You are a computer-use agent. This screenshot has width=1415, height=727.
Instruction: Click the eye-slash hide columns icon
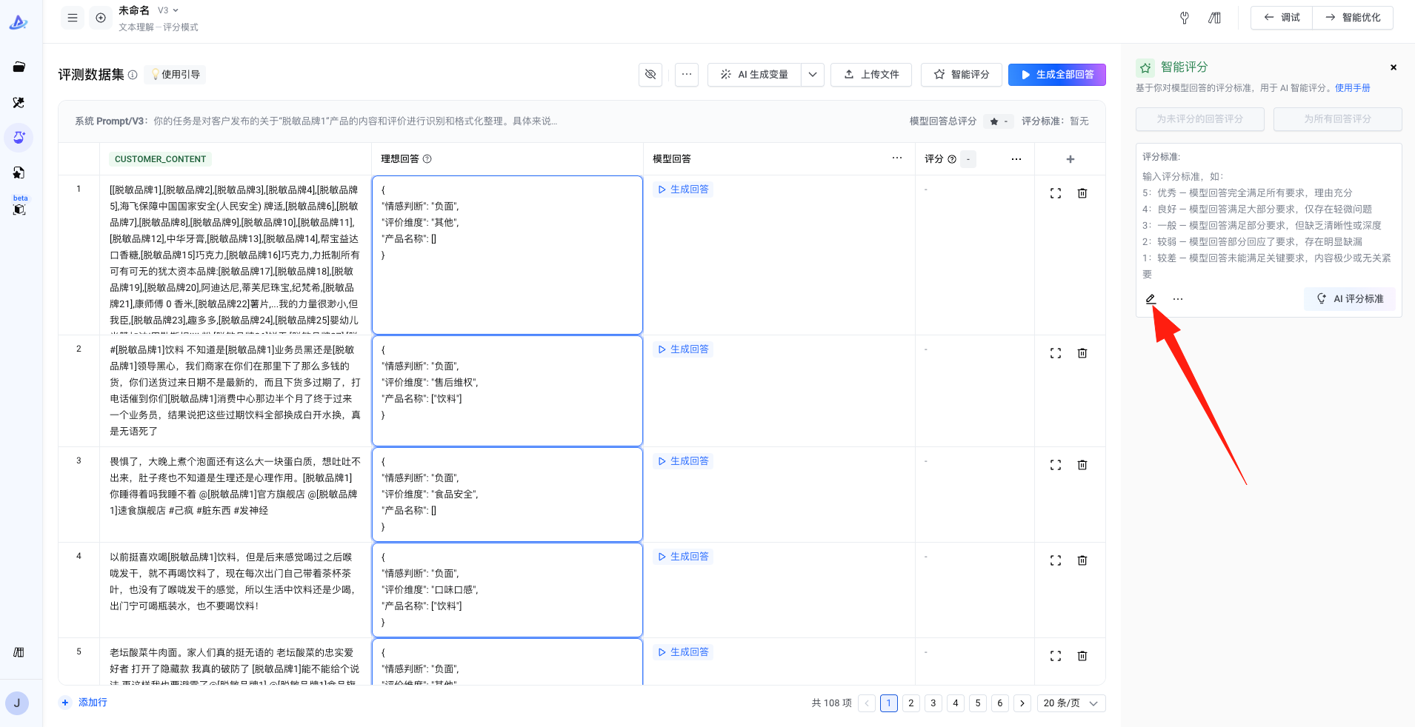tap(650, 74)
